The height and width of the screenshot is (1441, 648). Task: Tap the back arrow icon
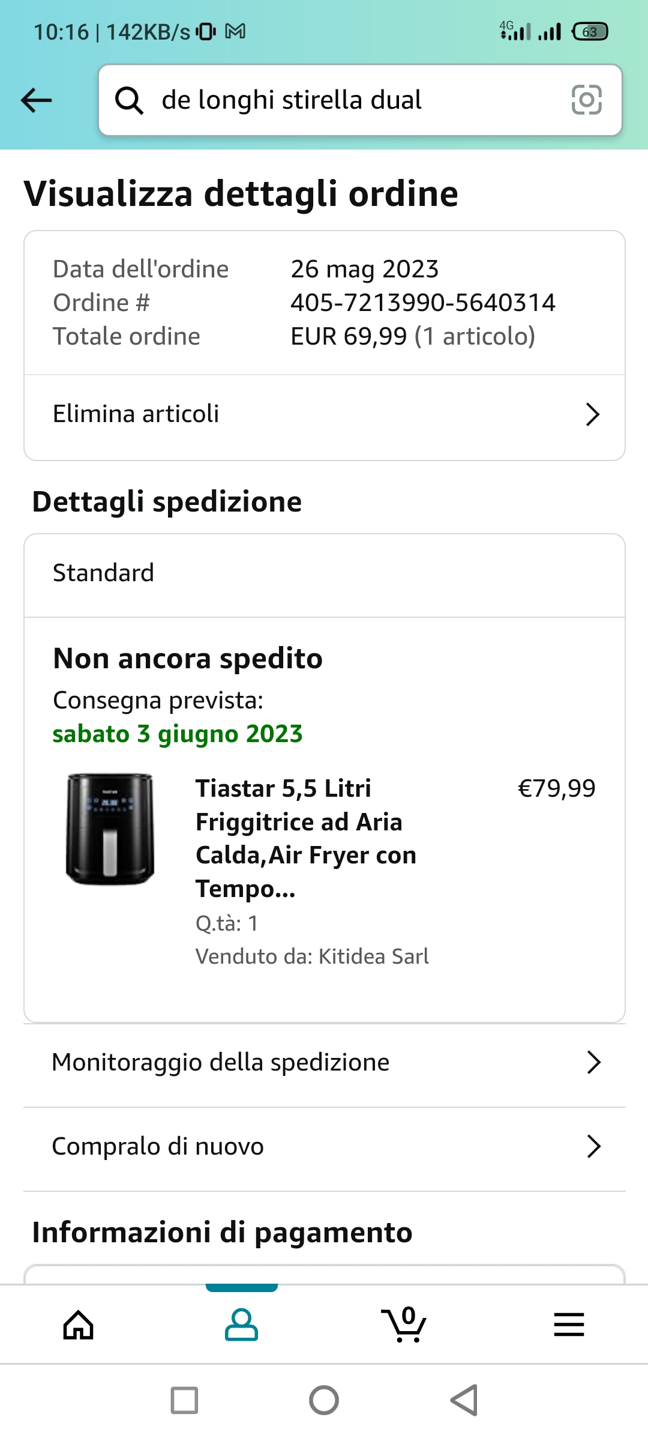pyautogui.click(x=37, y=100)
